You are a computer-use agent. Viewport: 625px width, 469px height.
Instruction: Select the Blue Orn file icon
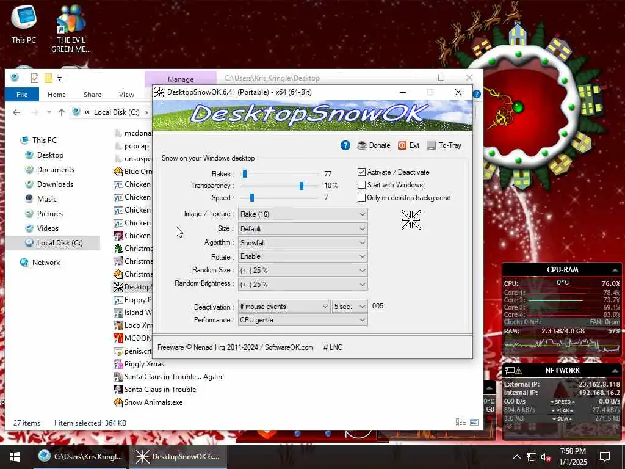118,172
